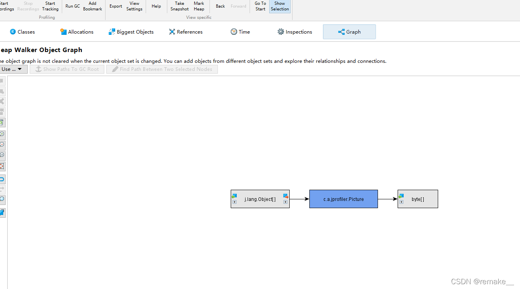The image size is (520, 289).
Task: Click Stop Recordings in the toolbar
Action: pos(28,6)
